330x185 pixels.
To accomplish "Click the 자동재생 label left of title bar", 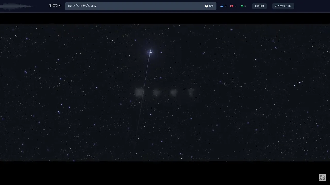I will click(x=55, y=6).
